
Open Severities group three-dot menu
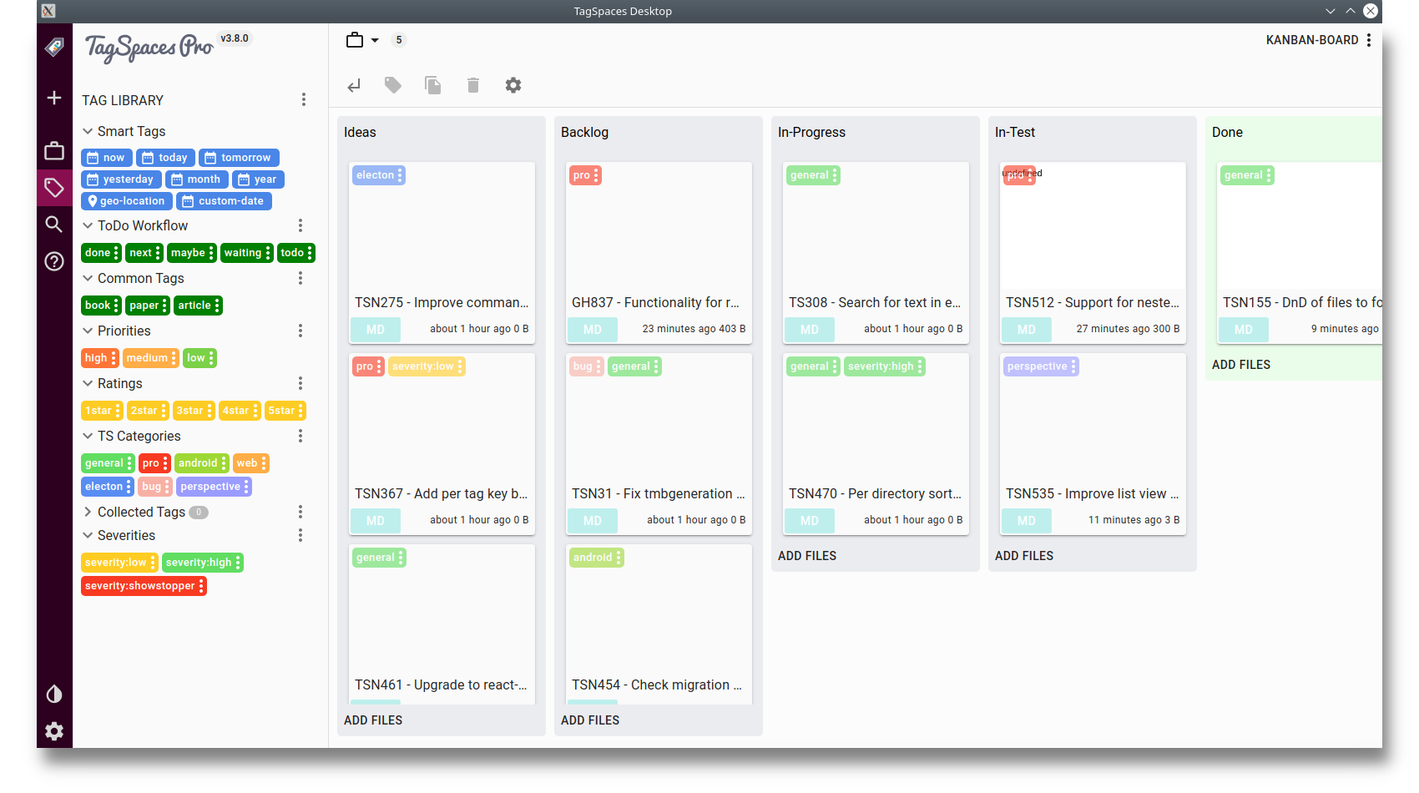[300, 535]
